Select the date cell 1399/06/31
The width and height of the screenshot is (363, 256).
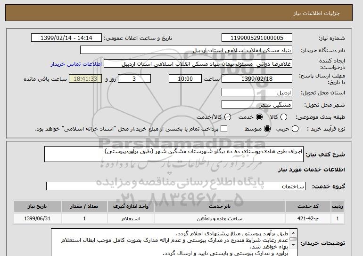click(37, 218)
